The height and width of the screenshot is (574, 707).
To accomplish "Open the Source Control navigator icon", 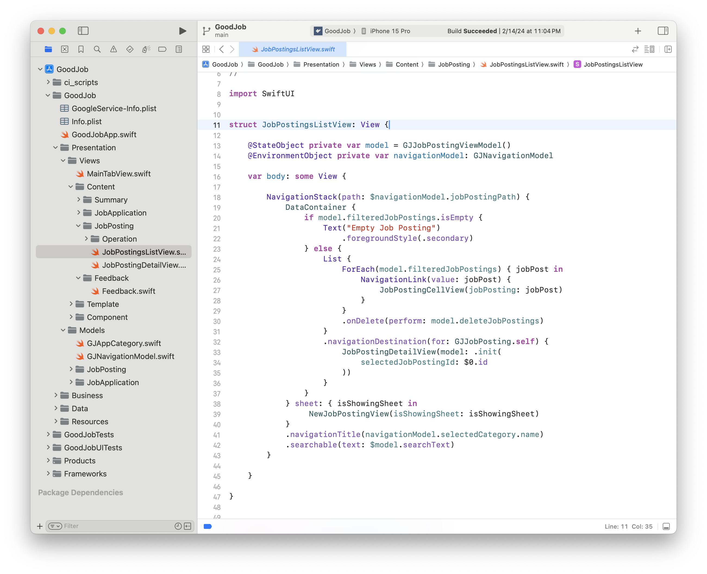I will tap(65, 49).
